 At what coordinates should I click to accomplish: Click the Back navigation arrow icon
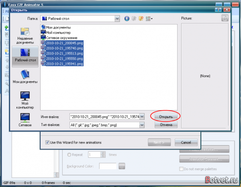127,18
